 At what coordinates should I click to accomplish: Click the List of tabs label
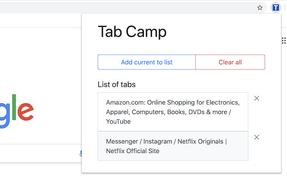pos(117,84)
